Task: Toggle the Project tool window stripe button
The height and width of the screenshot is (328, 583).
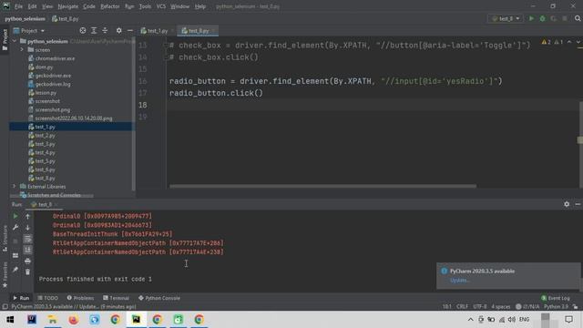Action: coord(5,40)
